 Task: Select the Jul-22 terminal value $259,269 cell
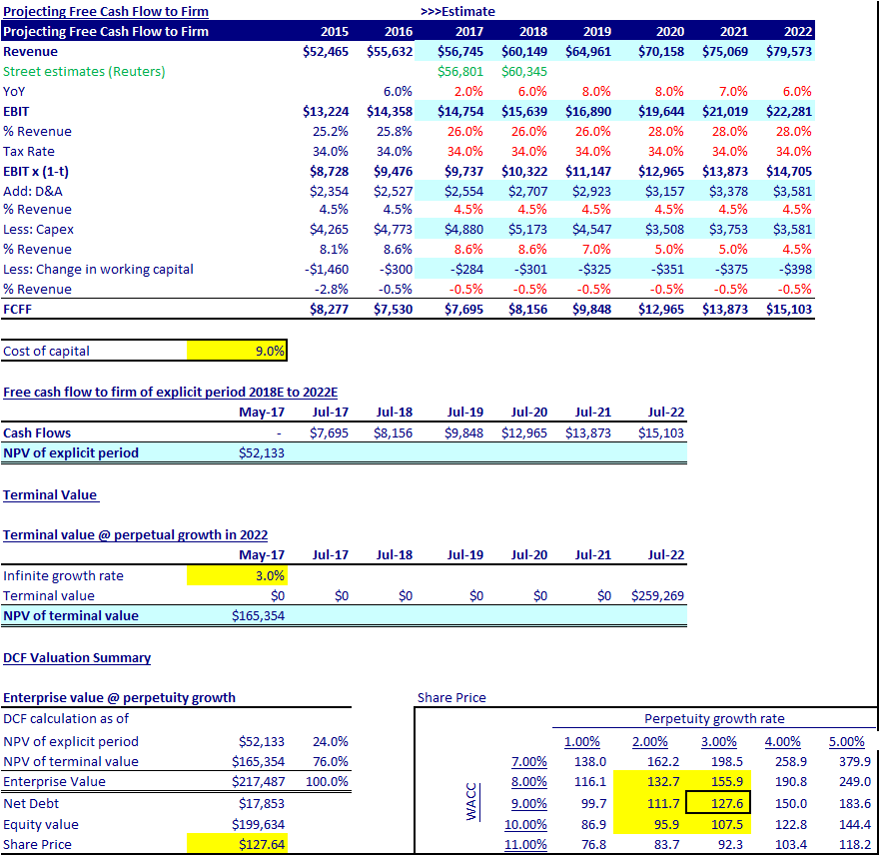pyautogui.click(x=658, y=595)
